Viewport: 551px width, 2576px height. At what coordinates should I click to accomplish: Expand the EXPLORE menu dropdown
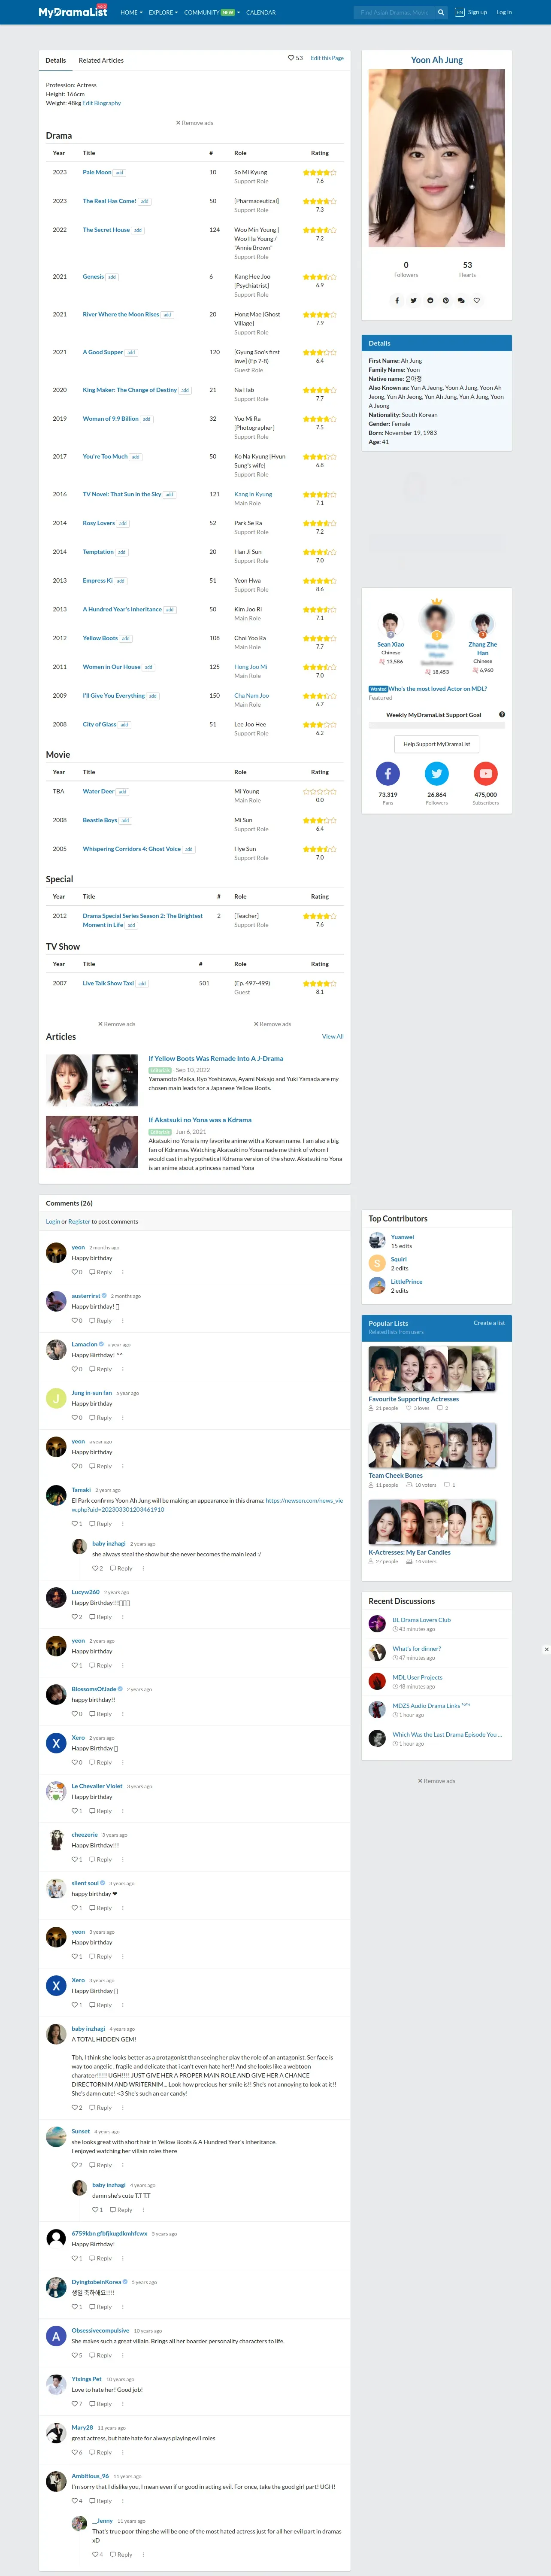(x=163, y=13)
